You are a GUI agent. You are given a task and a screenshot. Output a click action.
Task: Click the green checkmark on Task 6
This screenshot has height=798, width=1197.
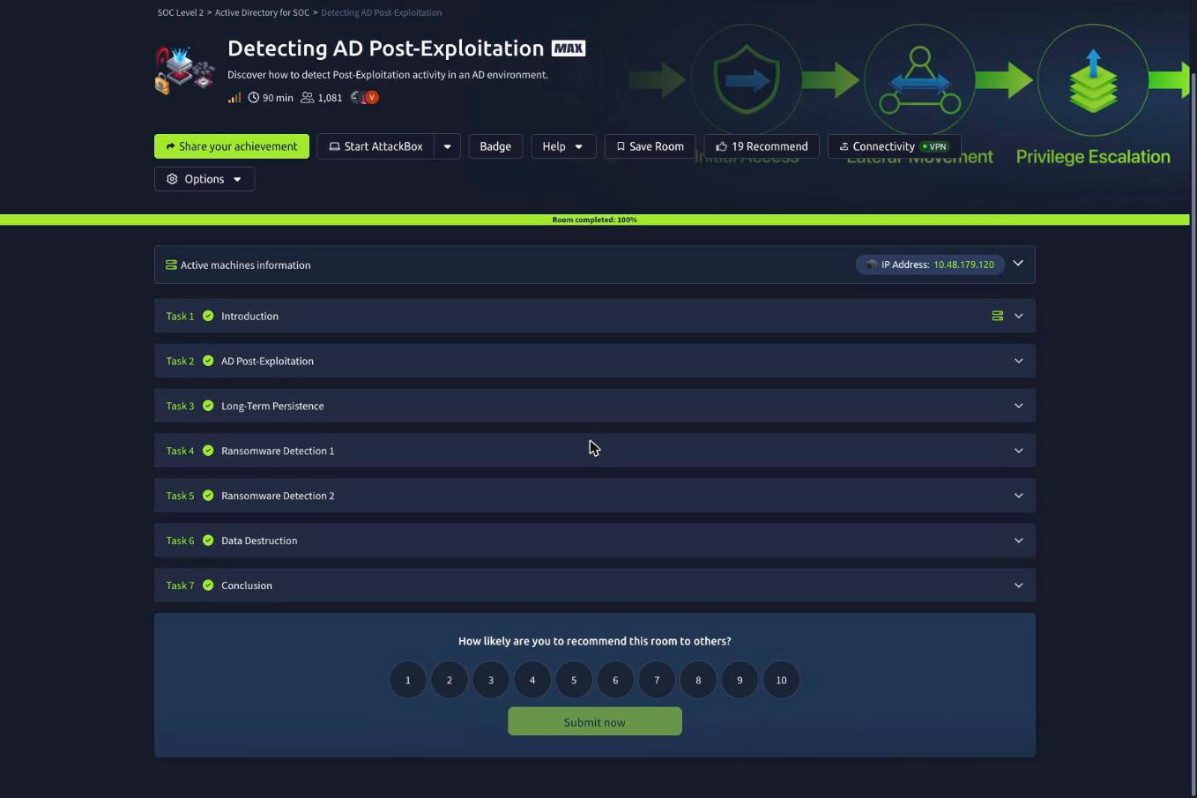(x=208, y=541)
